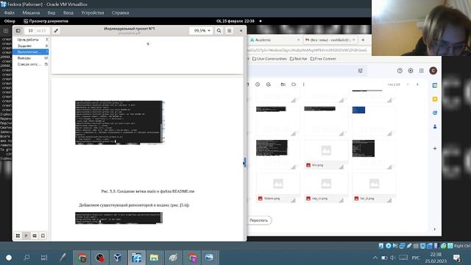The width and height of the screenshot is (471, 265).
Task: Open the 99.5% zoom level dropdown
Action: pos(202,31)
